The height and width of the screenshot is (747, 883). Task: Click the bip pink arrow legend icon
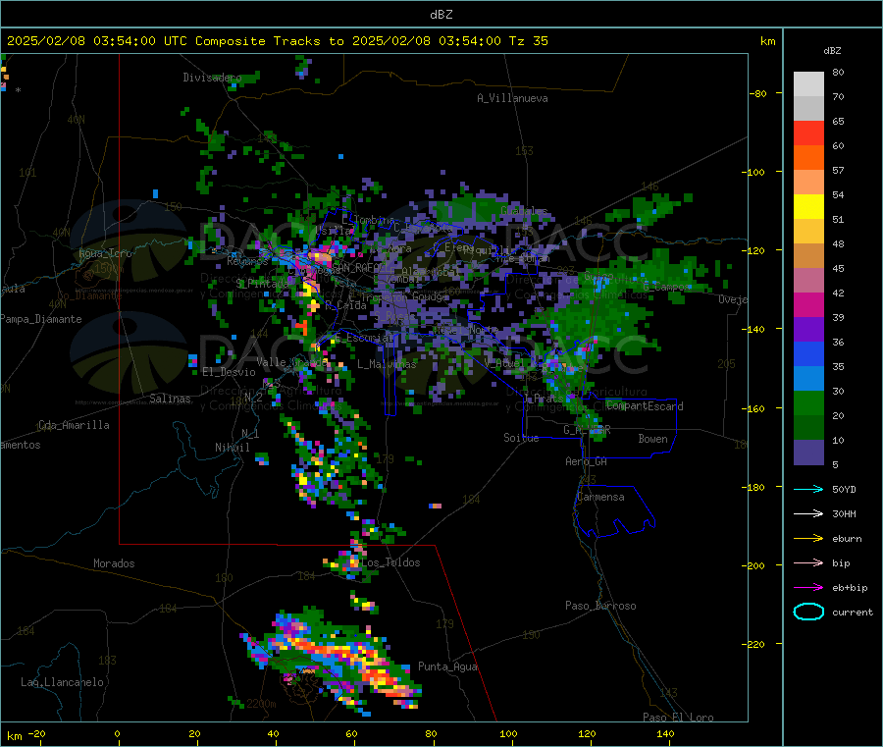pyautogui.click(x=808, y=562)
